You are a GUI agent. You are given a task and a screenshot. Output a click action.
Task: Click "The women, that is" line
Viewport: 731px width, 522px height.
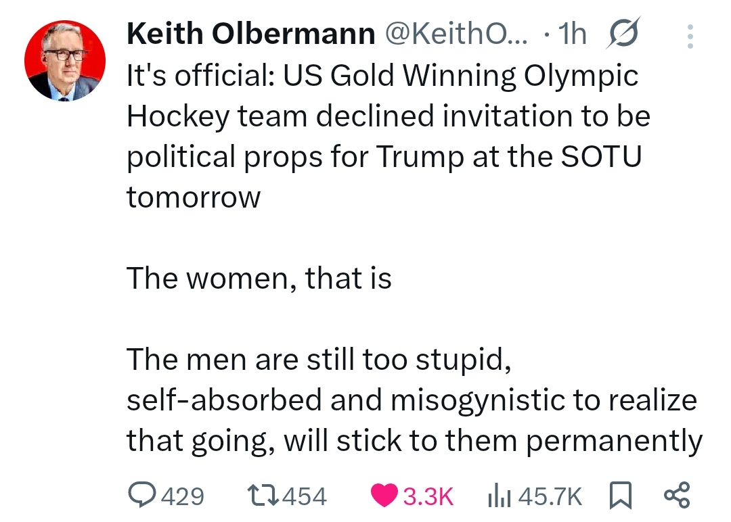(x=259, y=279)
